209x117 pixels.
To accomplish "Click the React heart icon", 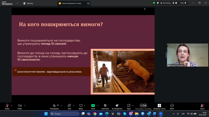I will pos(81,106).
